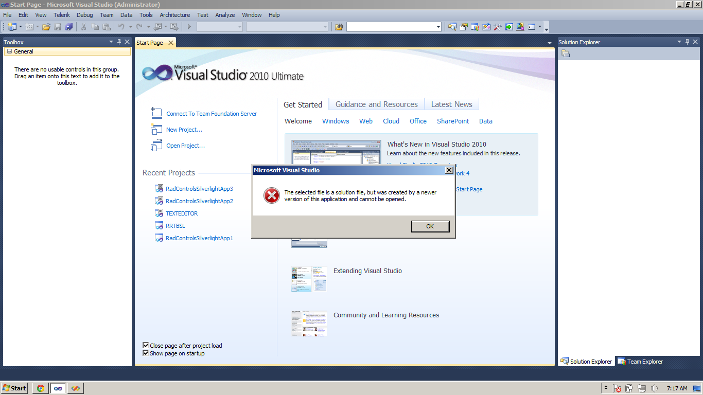This screenshot has height=395, width=703.
Task: Open the Find combo box dropdown
Action: (438, 27)
